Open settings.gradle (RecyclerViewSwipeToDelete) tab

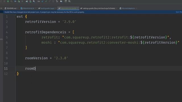tap(99, 8)
